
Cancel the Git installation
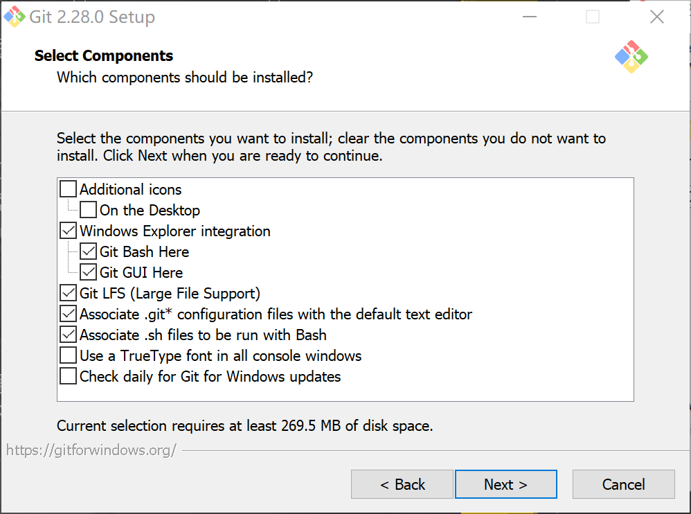[x=622, y=484]
